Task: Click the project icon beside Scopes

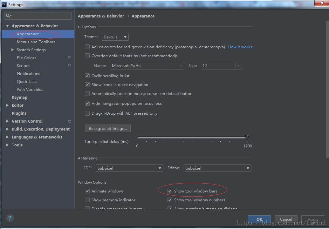Action: 70,66
